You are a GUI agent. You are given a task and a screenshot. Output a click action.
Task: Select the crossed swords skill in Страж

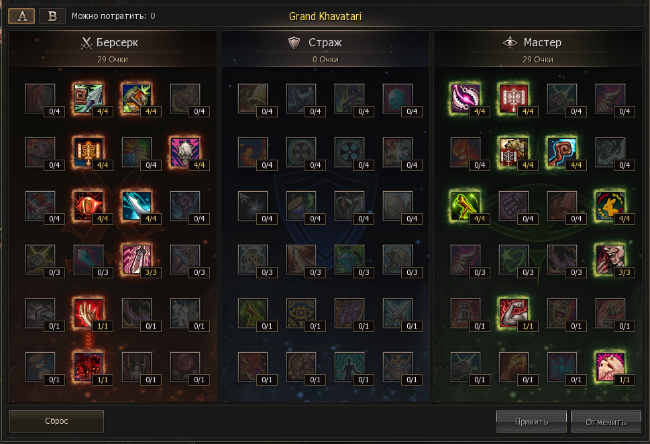(397, 313)
